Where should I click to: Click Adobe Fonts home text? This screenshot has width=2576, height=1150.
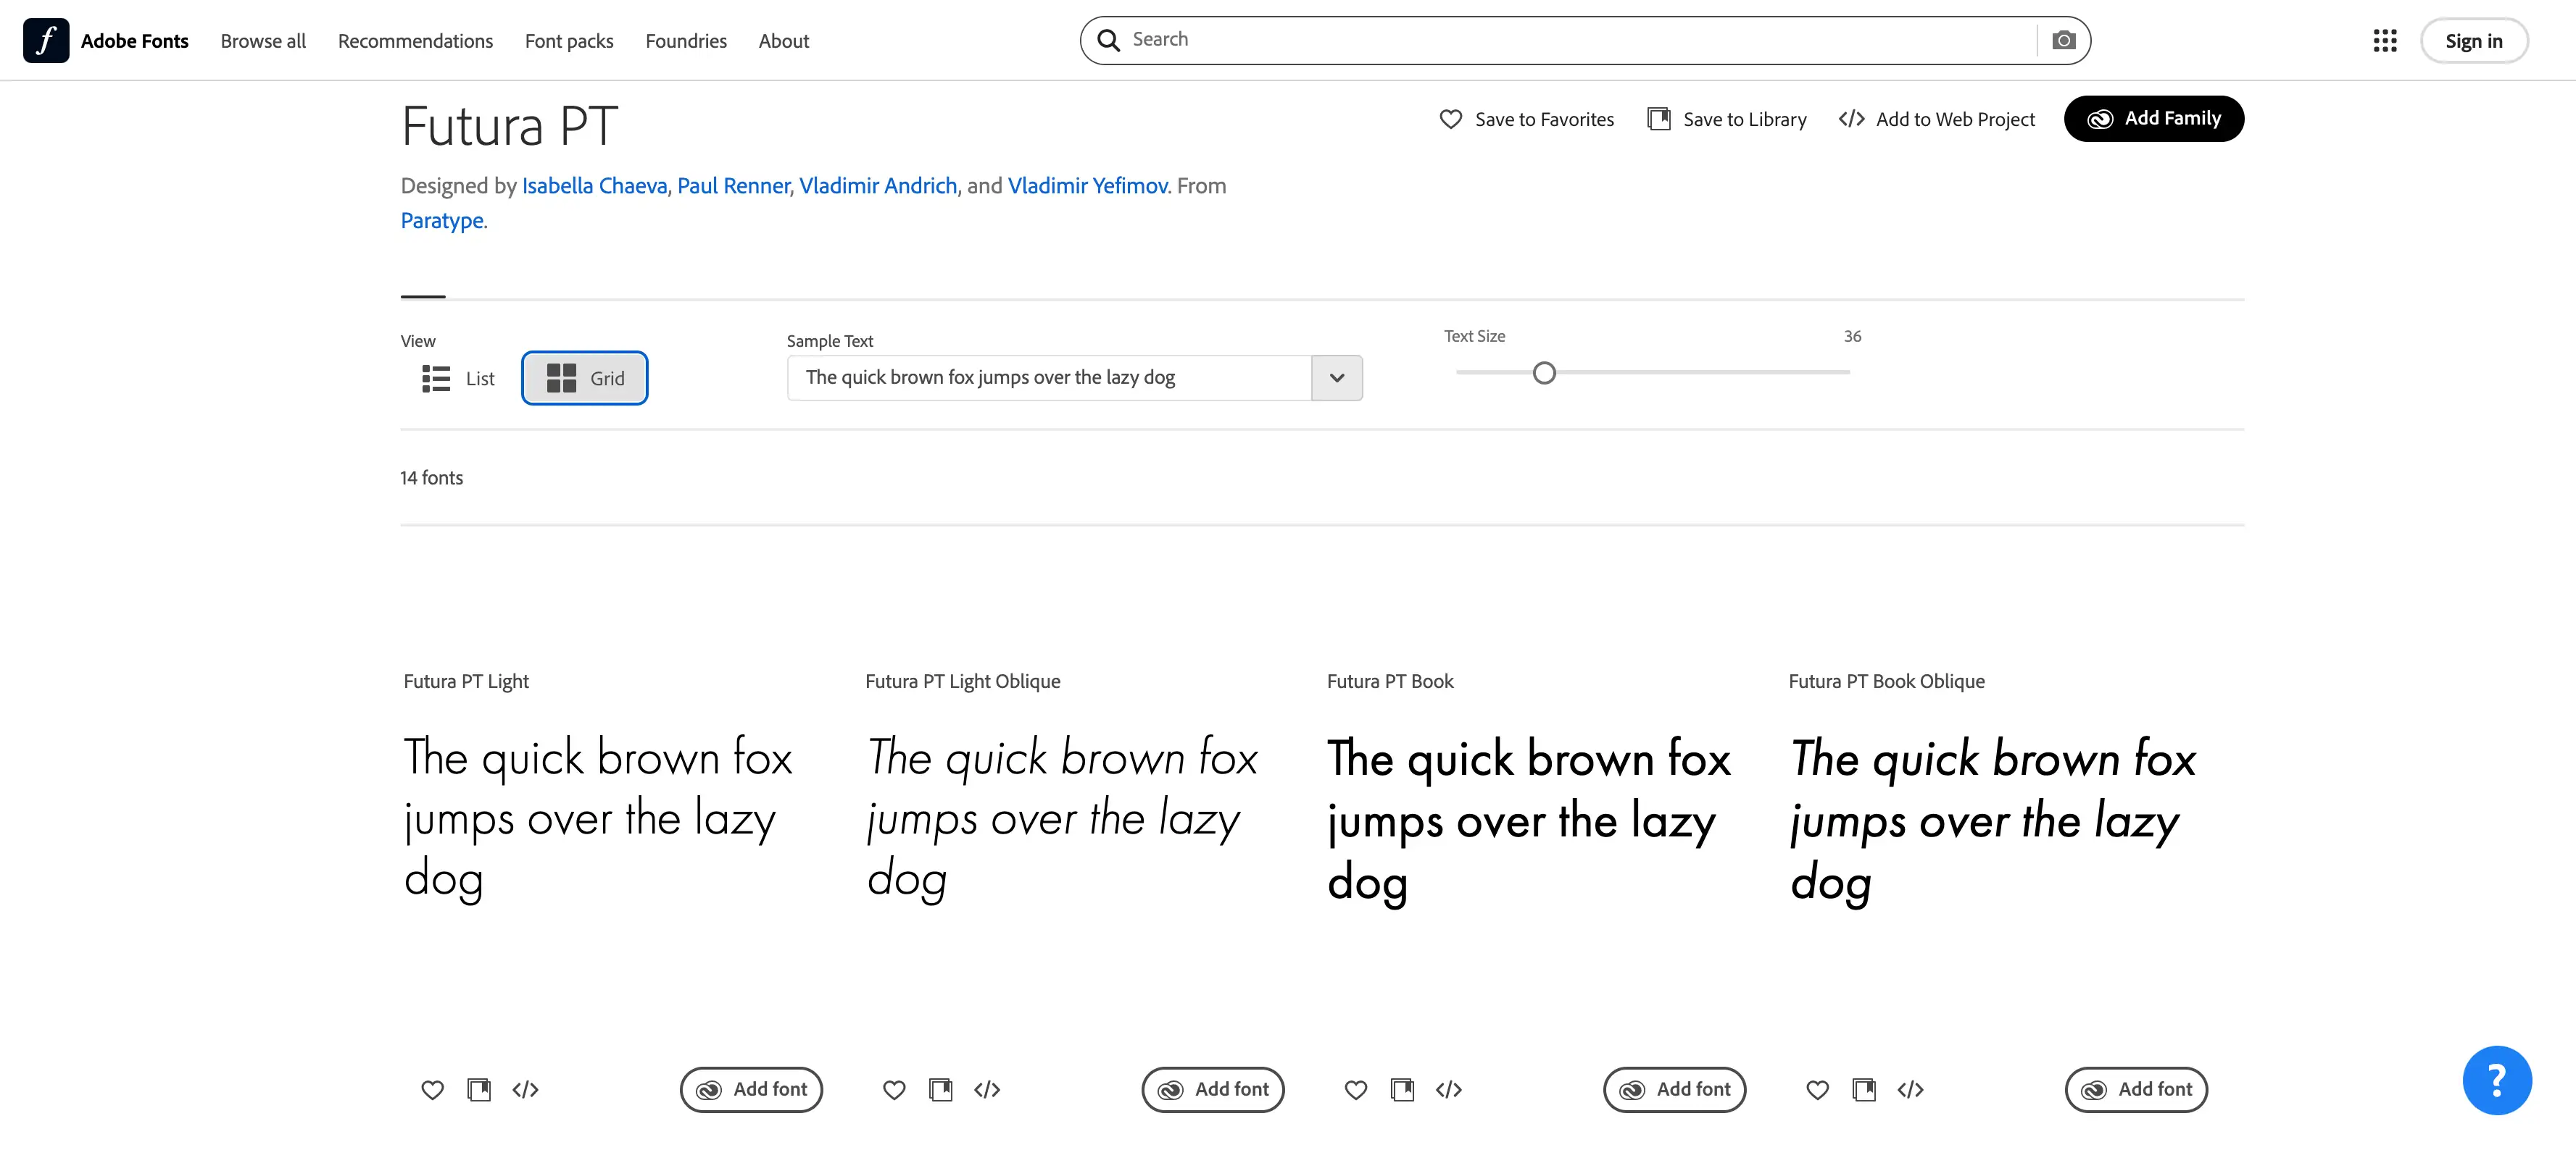tap(135, 41)
